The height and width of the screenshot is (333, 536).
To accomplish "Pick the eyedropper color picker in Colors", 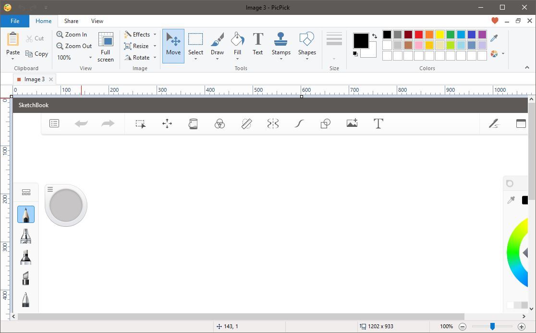I will click(494, 38).
